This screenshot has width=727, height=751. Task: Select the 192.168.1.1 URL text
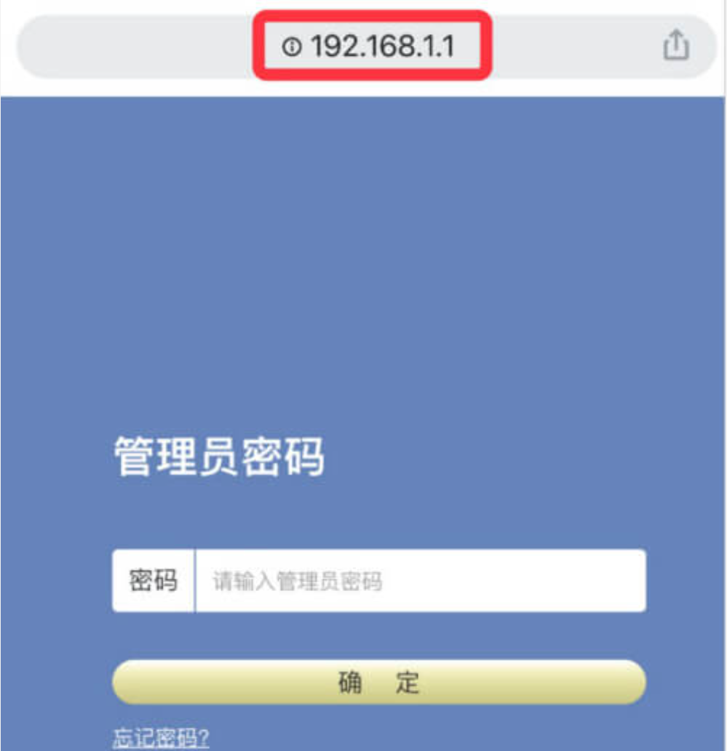point(382,47)
